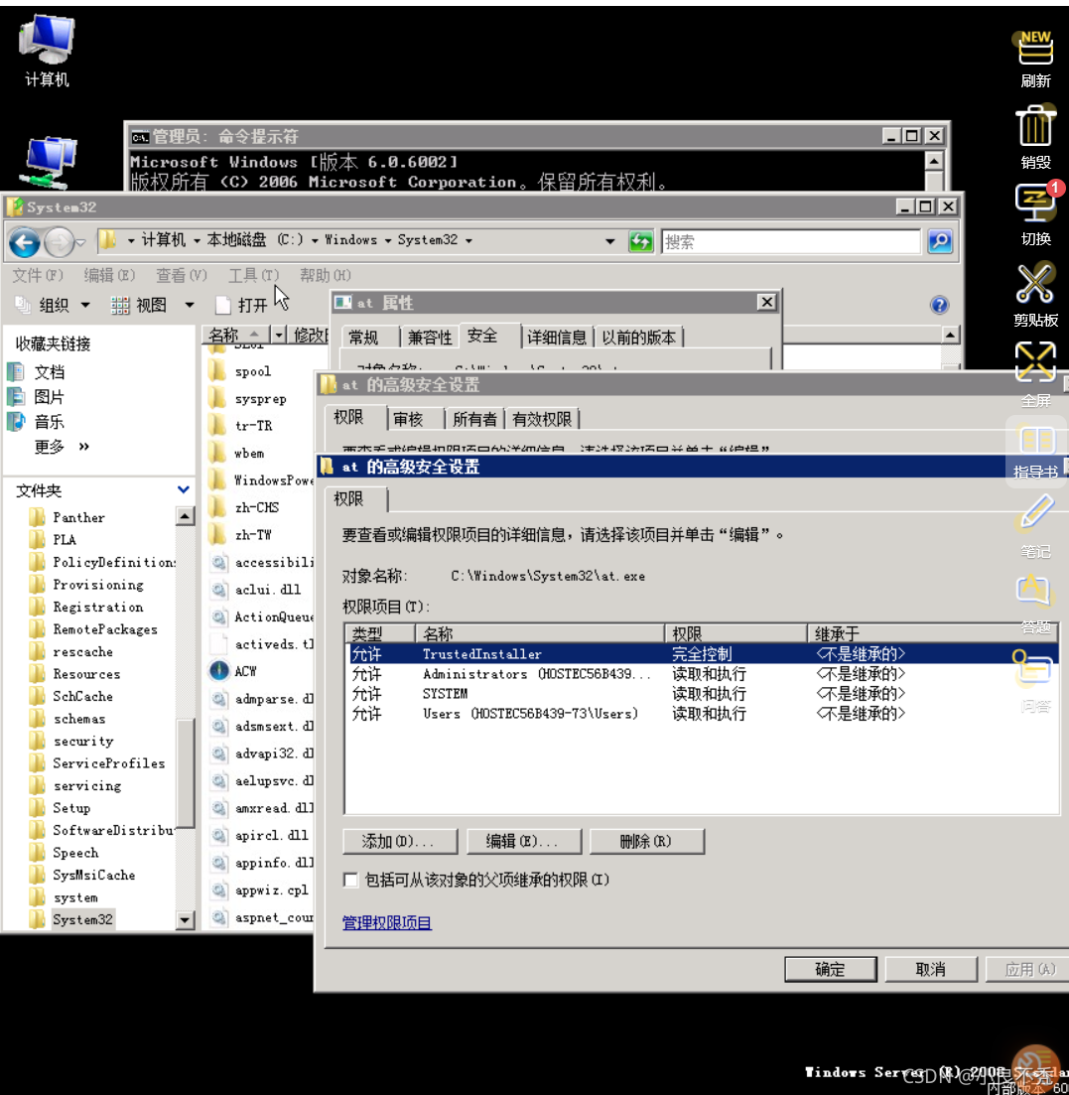Click the 编辑(E)... button
Image resolution: width=1069 pixels, height=1095 pixels.
(x=521, y=842)
